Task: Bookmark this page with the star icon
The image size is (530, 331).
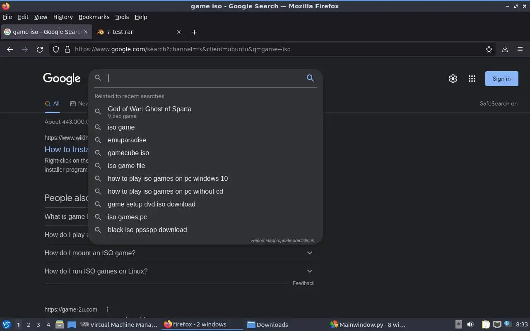Action: 489,49
